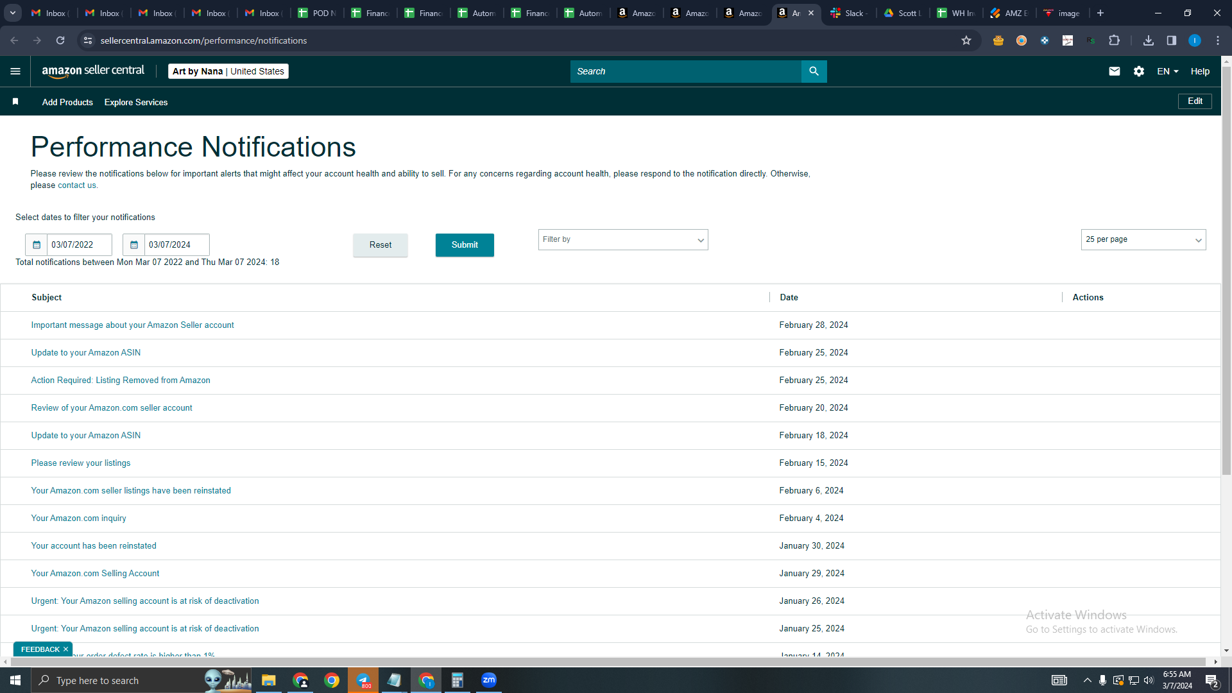Image resolution: width=1232 pixels, height=693 pixels.
Task: Open Important message about your Amazon Seller account
Action: point(132,325)
